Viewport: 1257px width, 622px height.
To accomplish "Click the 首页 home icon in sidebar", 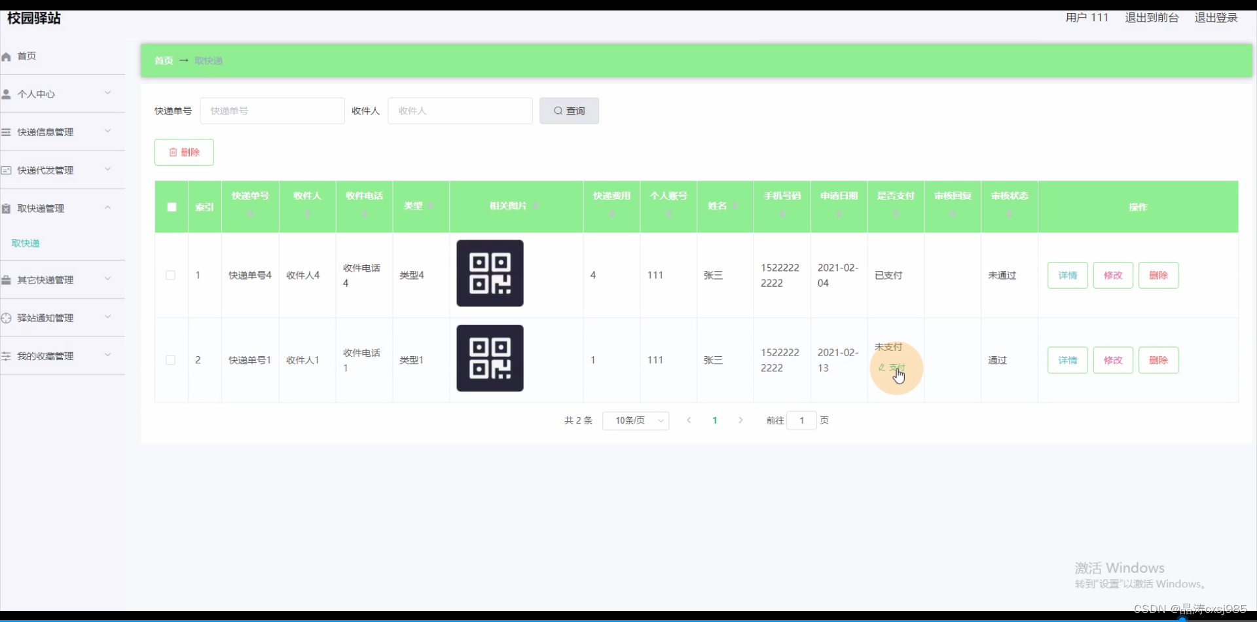I will tap(7, 56).
